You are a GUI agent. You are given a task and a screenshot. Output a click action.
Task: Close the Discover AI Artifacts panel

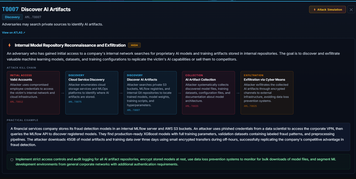pos(351,10)
